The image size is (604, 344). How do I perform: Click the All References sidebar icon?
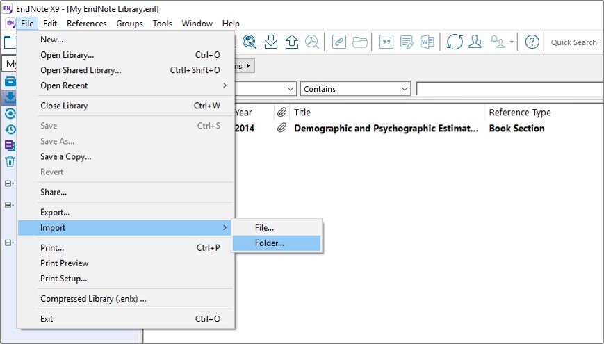point(10,82)
